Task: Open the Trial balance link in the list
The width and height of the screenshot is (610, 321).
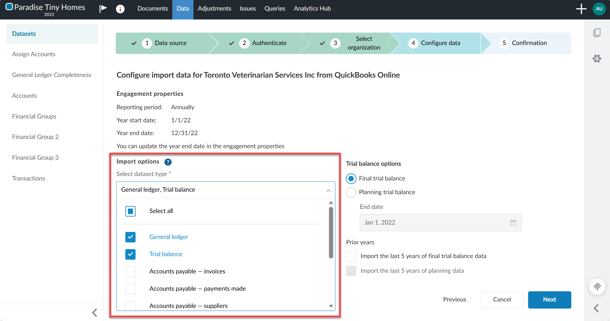Action: pyautogui.click(x=166, y=254)
